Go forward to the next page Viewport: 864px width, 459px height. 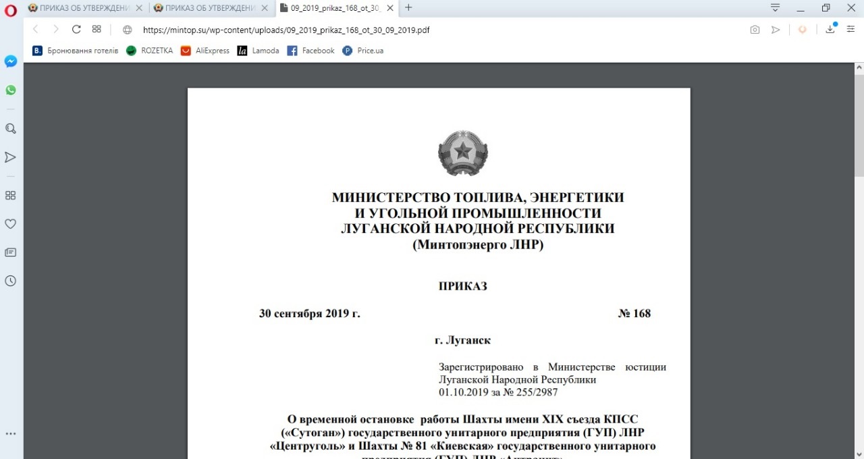[x=56, y=29]
